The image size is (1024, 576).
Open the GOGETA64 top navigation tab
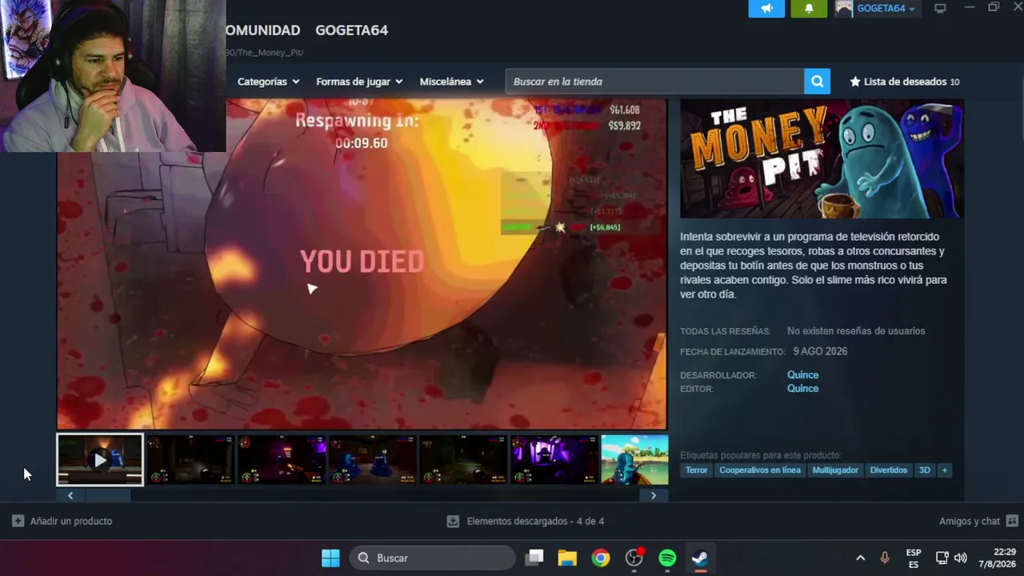tap(351, 30)
